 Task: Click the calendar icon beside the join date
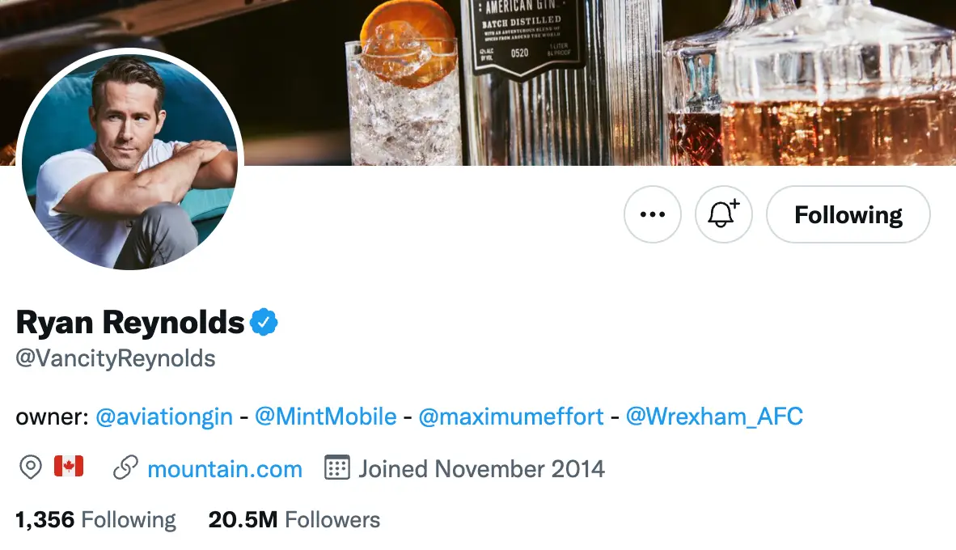coord(336,467)
